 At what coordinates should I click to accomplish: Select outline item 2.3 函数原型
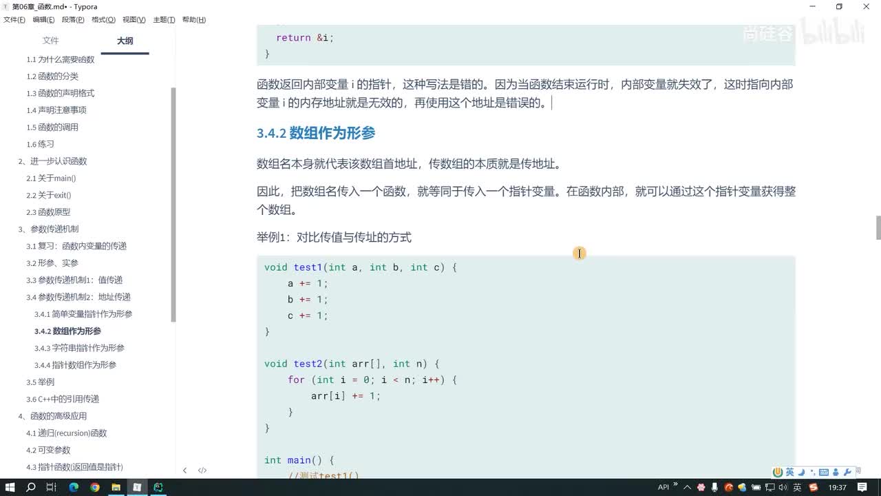coord(48,212)
